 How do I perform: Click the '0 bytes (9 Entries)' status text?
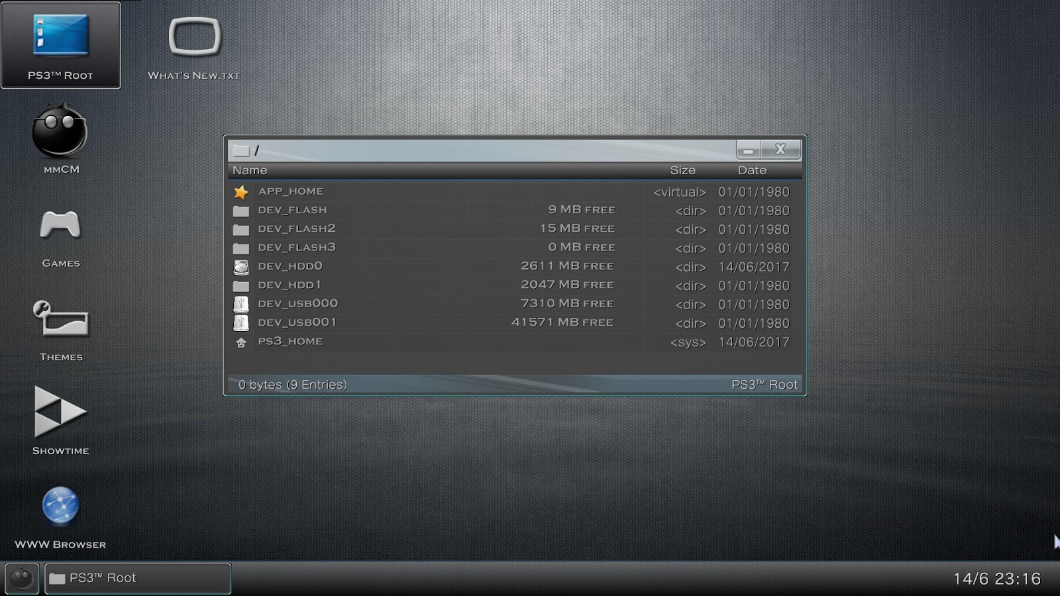[x=293, y=385]
